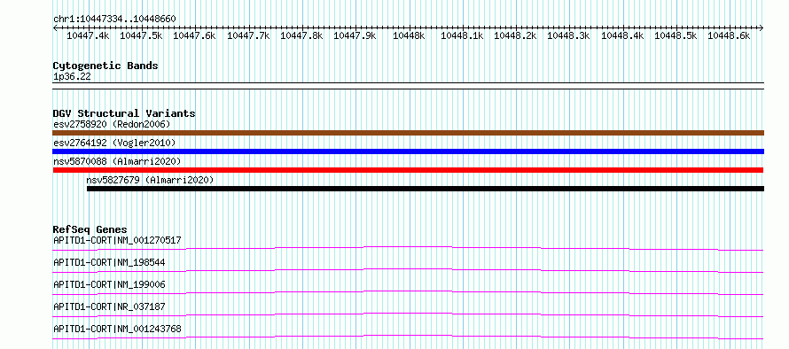Click the ruler's right arrowhead
The image size is (789, 349).
(762, 28)
